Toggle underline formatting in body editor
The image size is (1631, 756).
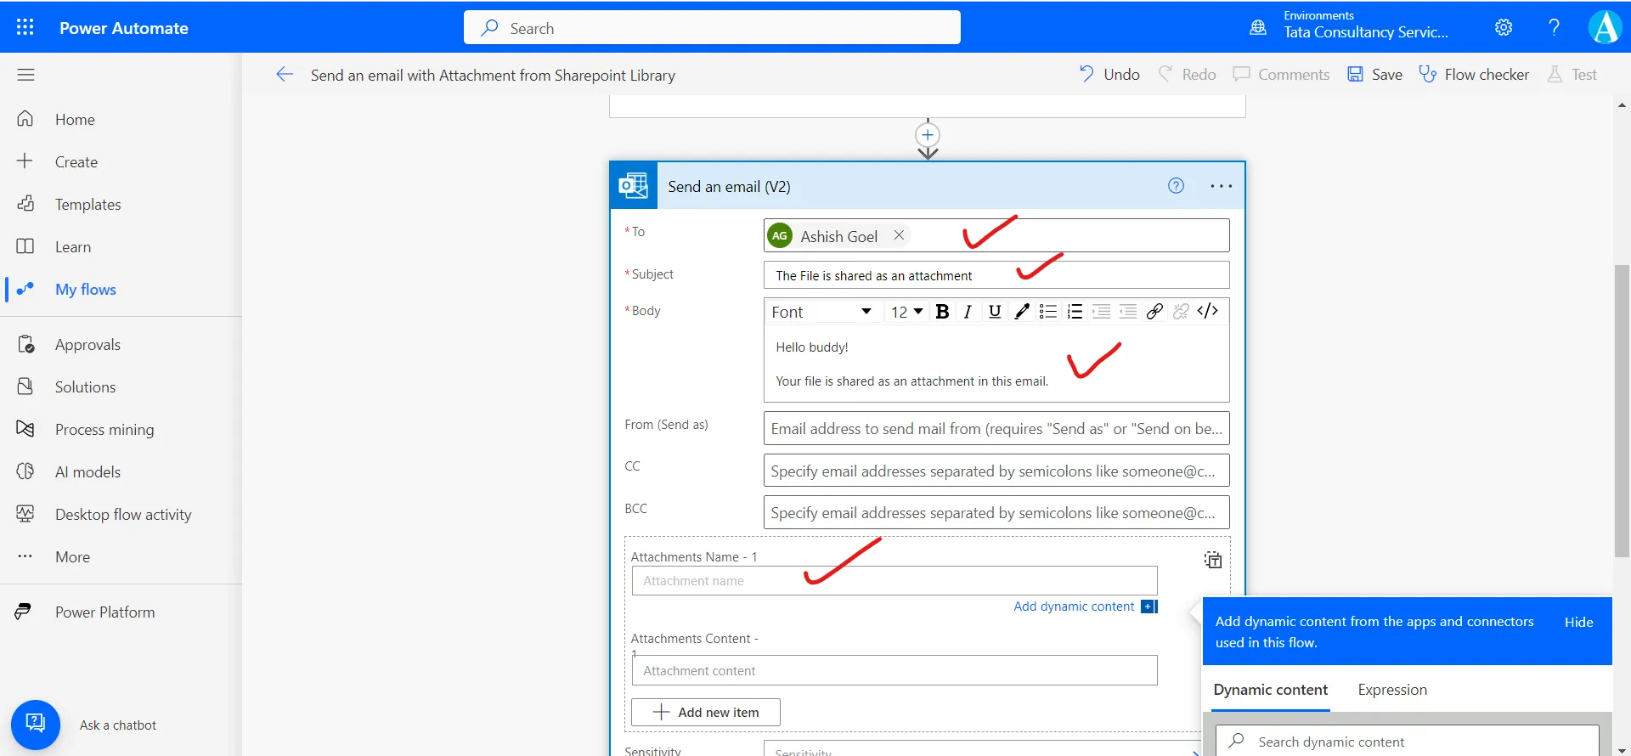point(995,312)
